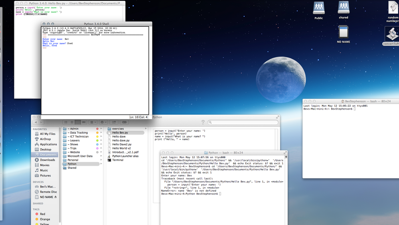
Task: Focus the Finder search field
Action: coord(243,122)
